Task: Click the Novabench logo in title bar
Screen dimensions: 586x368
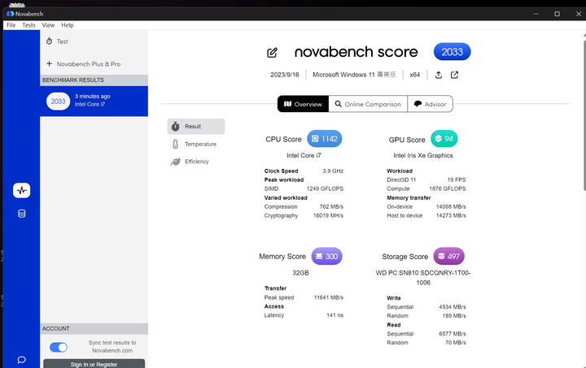Action: pos(10,14)
